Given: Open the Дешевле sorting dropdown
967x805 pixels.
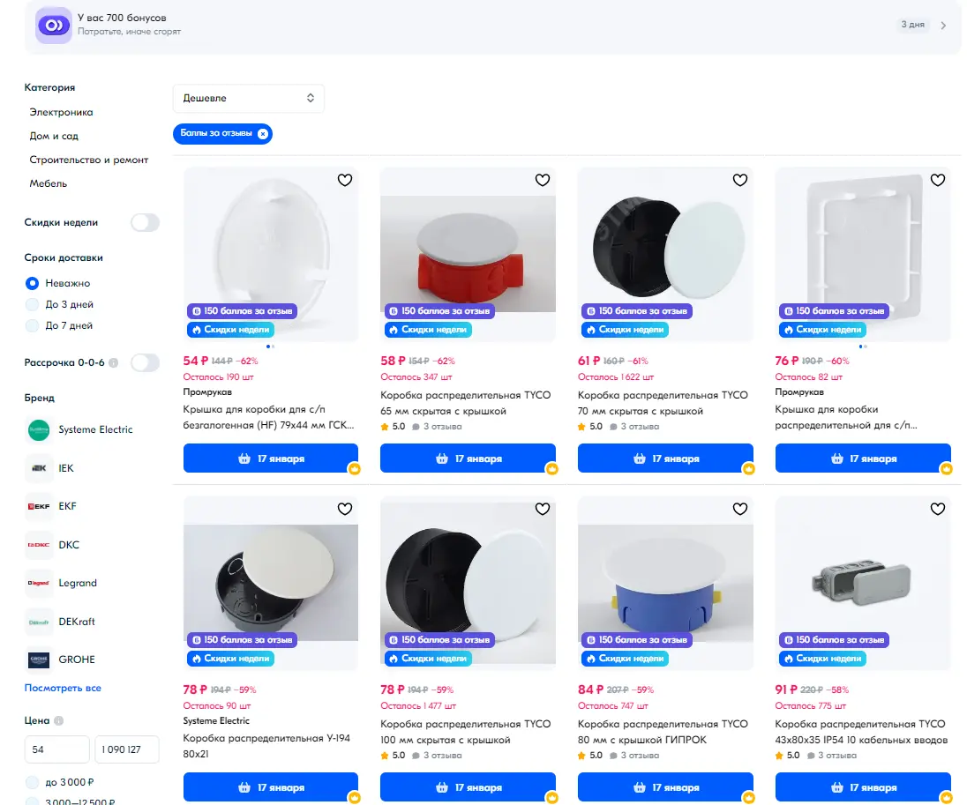Looking at the screenshot, I should (249, 98).
